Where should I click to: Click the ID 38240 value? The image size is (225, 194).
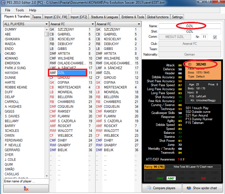click(201, 64)
